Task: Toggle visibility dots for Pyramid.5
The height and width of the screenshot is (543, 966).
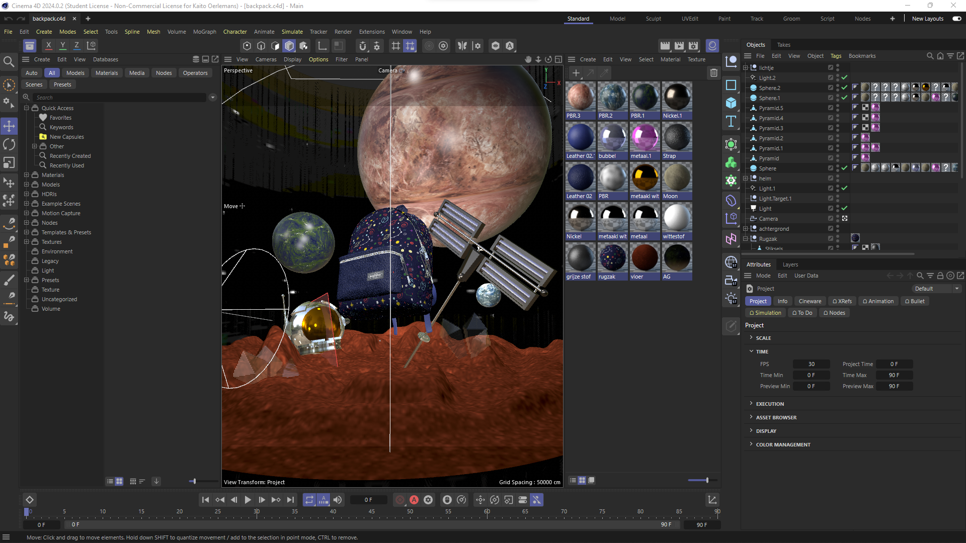Action: point(838,108)
